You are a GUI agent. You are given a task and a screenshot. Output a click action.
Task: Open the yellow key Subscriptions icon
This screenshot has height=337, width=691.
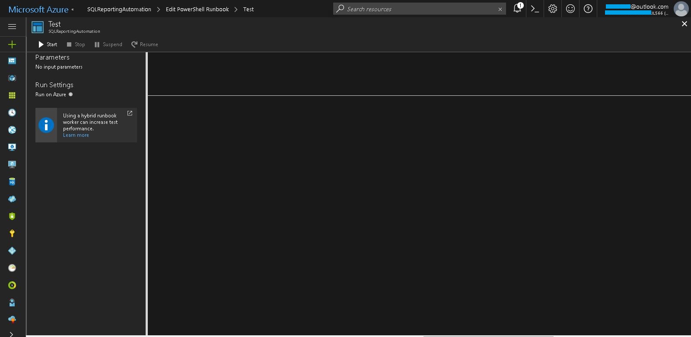(x=12, y=233)
